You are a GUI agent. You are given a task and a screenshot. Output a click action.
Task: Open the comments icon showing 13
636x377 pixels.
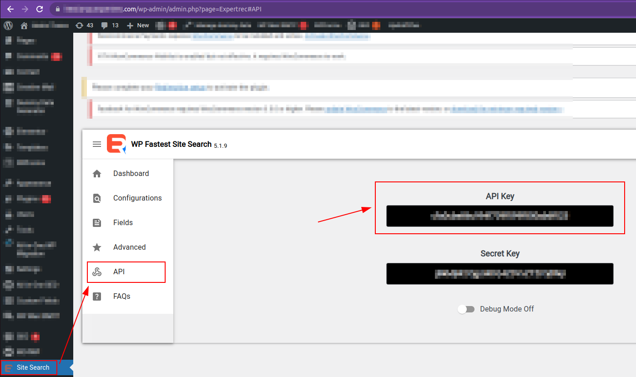click(x=109, y=25)
